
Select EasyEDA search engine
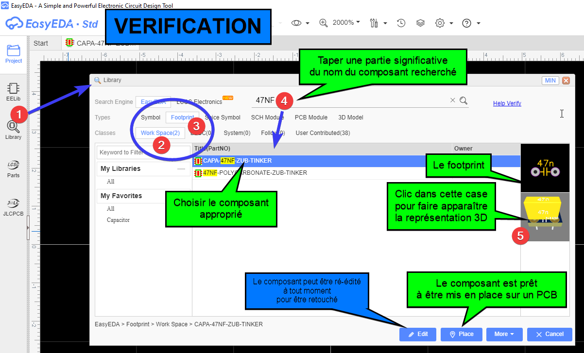pyautogui.click(x=154, y=102)
